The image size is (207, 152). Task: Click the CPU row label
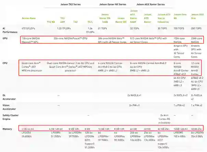(x=5, y=63)
